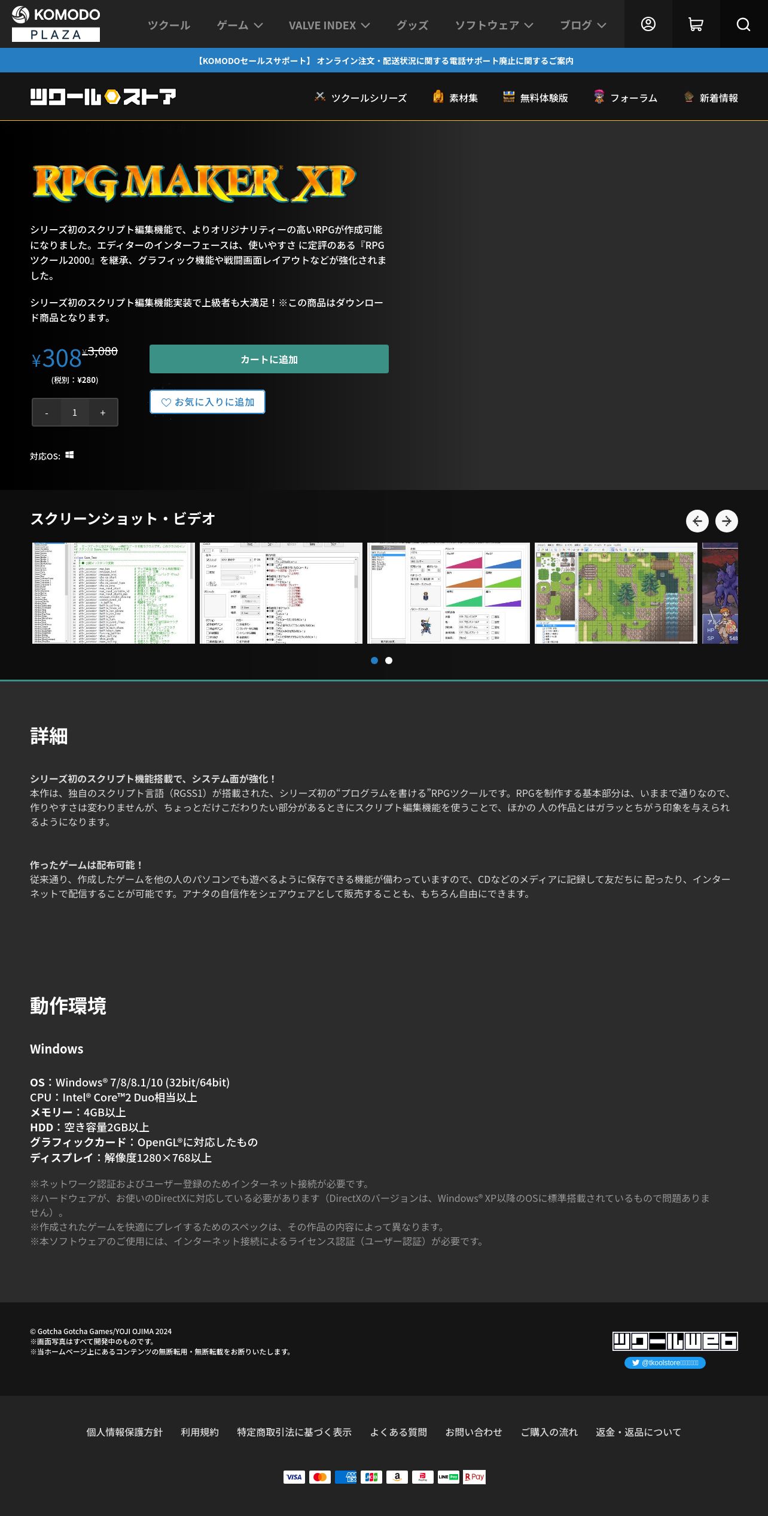
Task: Click the RPG Maker XP logo
Action: [194, 183]
